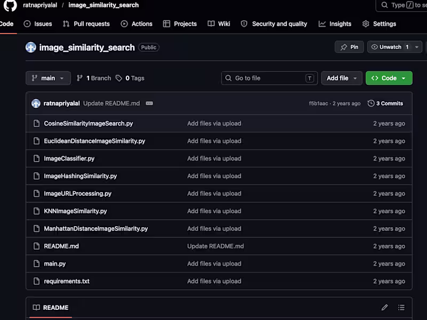Open the Add file dropdown
Screen dimensions: 427x320
(x=342, y=78)
